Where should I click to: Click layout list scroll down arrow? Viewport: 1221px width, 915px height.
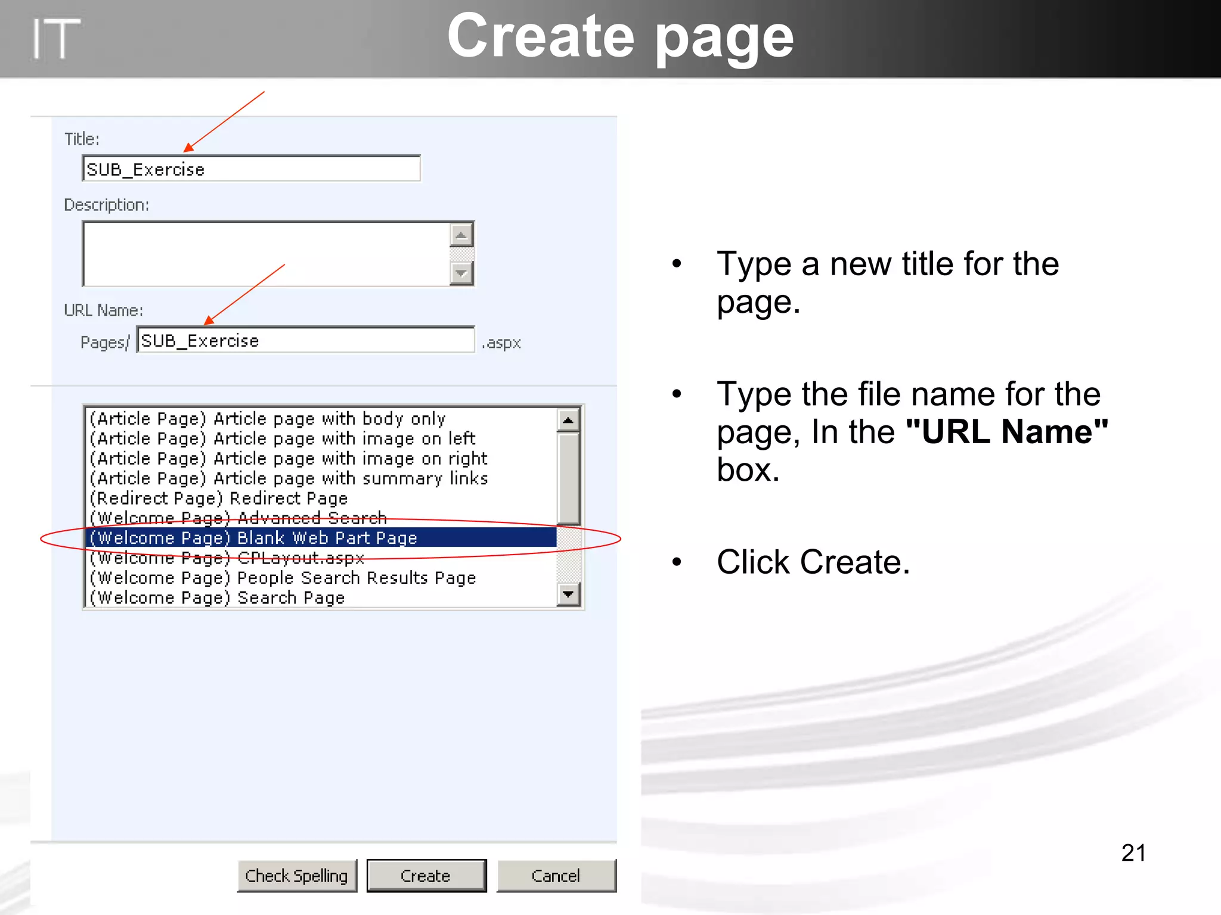click(x=568, y=594)
